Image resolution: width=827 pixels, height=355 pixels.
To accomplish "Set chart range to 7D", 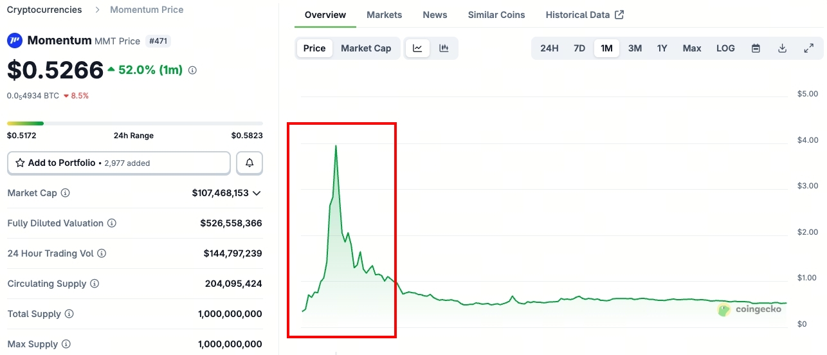I will tap(579, 48).
